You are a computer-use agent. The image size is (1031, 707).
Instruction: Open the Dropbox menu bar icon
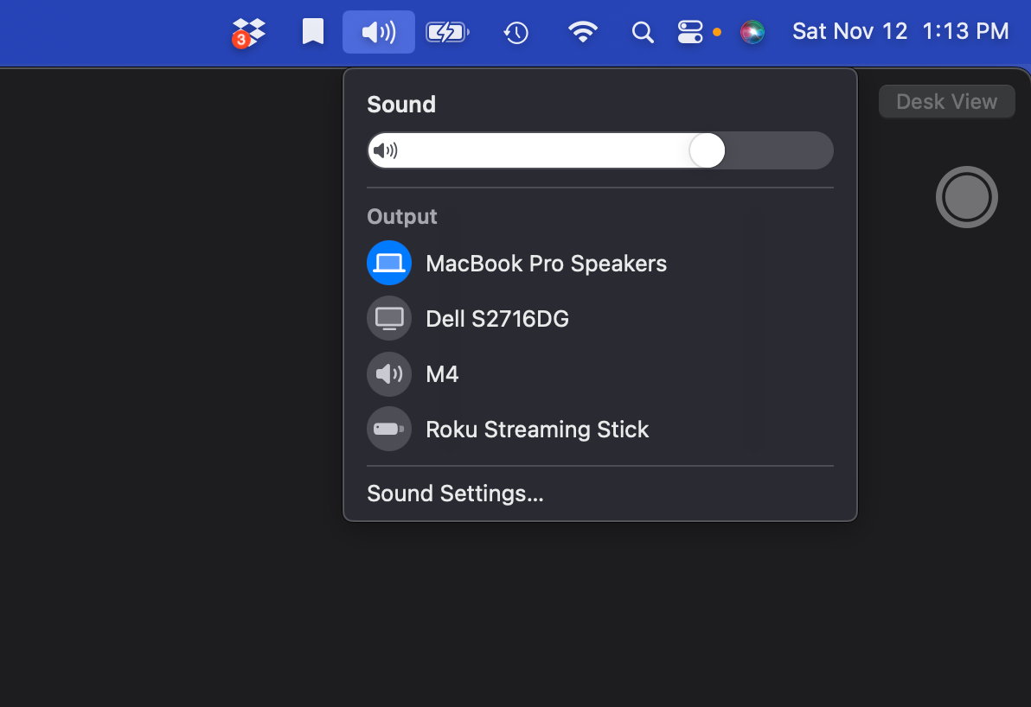248,32
